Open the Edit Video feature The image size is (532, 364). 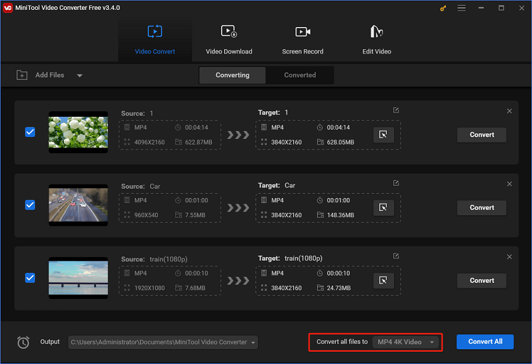[376, 38]
